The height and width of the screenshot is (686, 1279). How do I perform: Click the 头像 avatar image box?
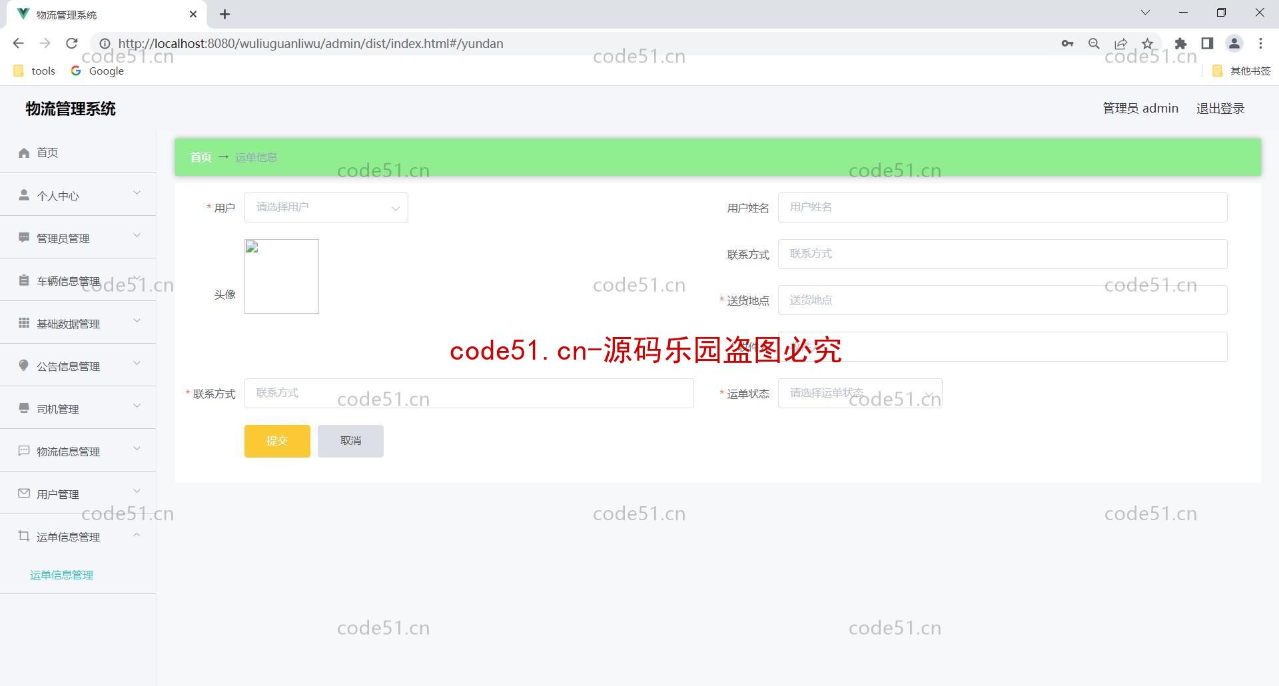[282, 276]
